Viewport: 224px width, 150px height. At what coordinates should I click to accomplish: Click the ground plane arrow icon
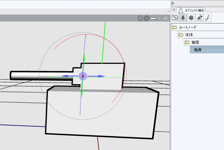pyautogui.click(x=199, y=18)
